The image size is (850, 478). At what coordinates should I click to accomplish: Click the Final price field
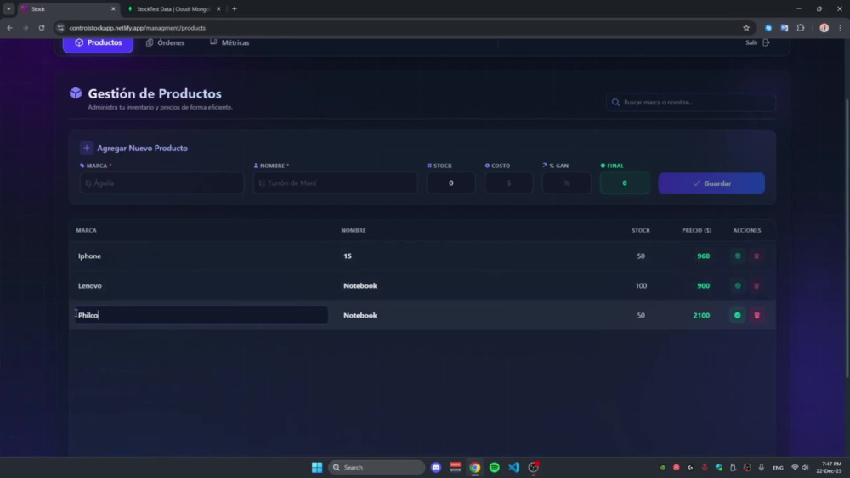pyautogui.click(x=625, y=183)
